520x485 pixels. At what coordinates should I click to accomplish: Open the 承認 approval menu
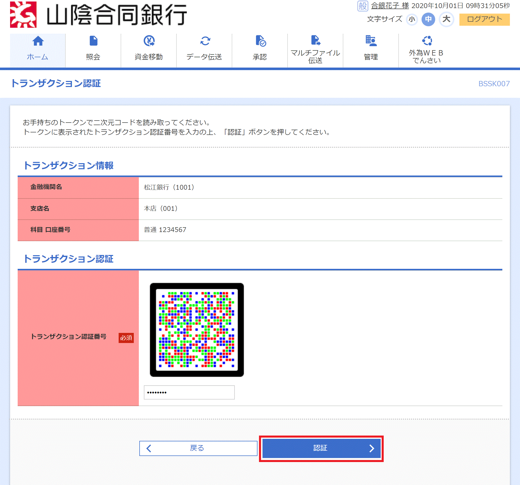(260, 50)
